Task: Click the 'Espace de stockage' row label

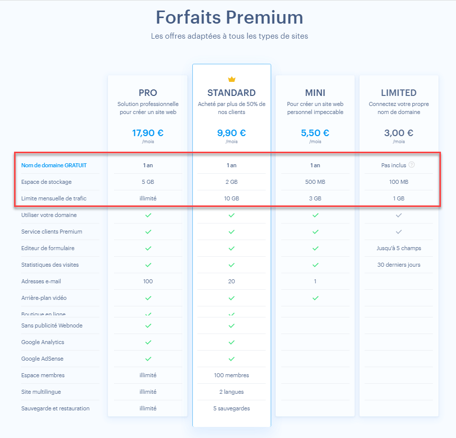Action: point(45,182)
